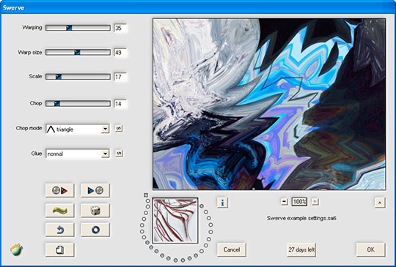This screenshot has width=396, height=267.
Task: Open the Glue normal dropdown
Action: click(x=78, y=154)
